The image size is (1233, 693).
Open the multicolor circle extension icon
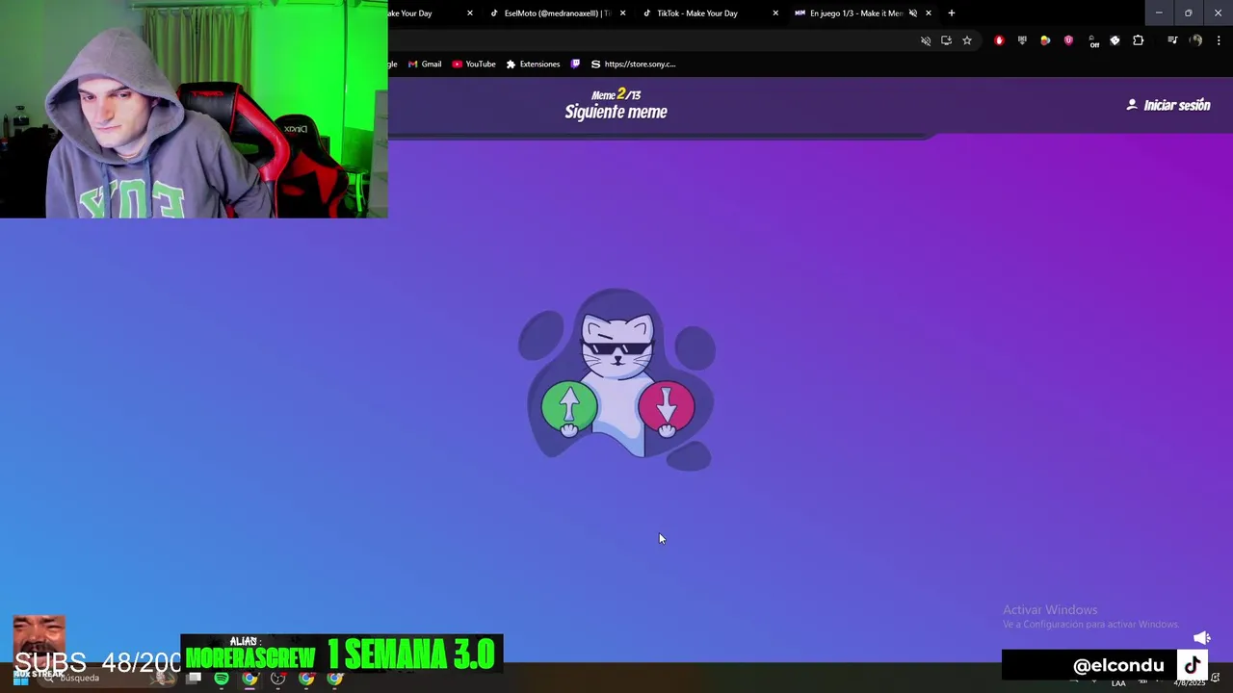1045,40
